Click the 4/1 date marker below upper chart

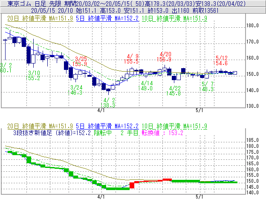tap(101, 110)
